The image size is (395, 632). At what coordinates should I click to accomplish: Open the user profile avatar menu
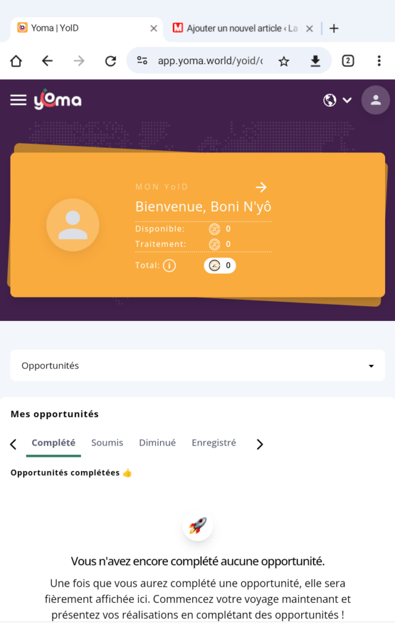tap(375, 100)
